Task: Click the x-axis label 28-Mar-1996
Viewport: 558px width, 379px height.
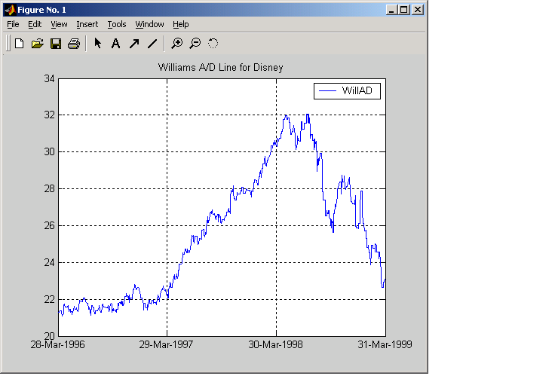Action: [57, 344]
